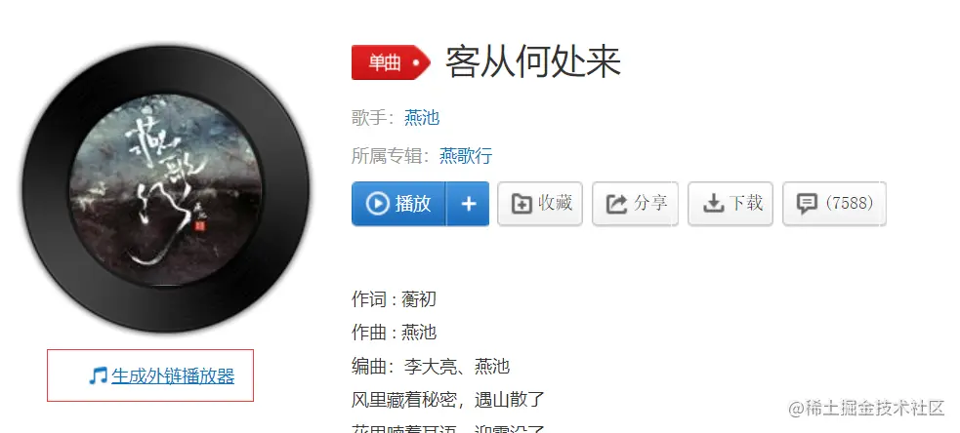This screenshot has width=960, height=433.
Task: Open artist page 燕池 next to 歌手
Action: [422, 117]
